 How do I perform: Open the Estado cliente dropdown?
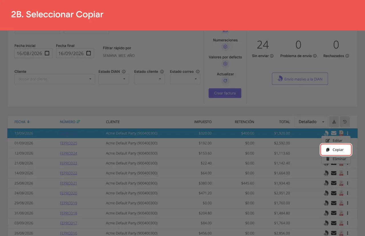149,79
